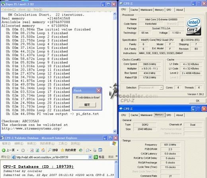207x178 pixels.
Task: Click the page icon in IE address bar
Action: click(14, 157)
